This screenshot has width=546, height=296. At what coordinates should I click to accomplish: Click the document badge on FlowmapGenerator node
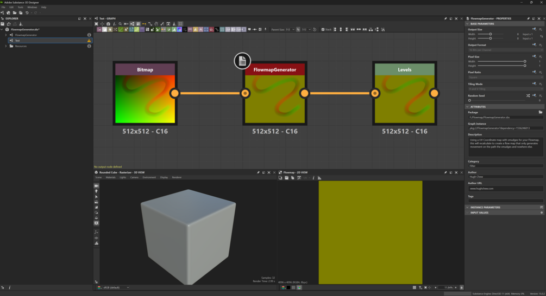(x=242, y=61)
